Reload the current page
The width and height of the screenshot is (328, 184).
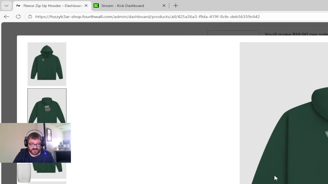pos(18,17)
